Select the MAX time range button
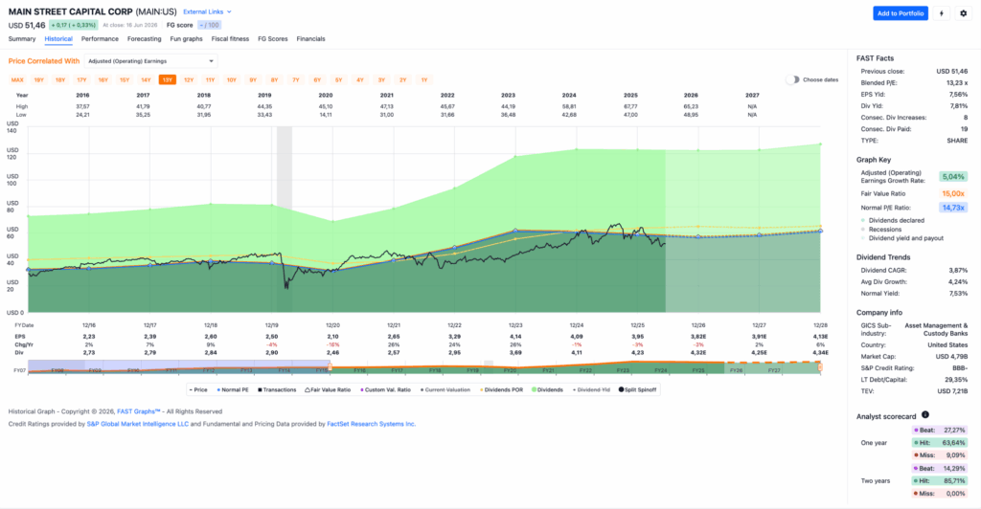The height and width of the screenshot is (509, 981). [17, 80]
